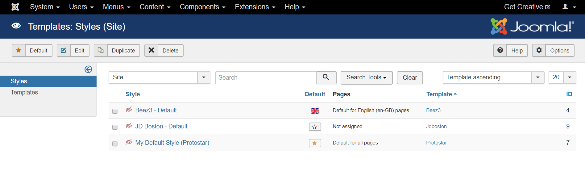Sort by the Style column header
This screenshot has height=188, width=585.
[133, 94]
